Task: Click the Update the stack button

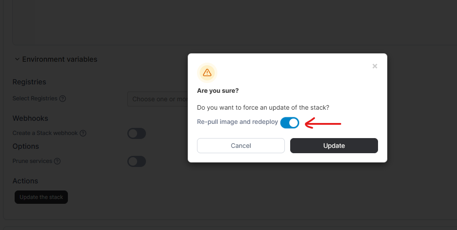Action: tap(41, 197)
